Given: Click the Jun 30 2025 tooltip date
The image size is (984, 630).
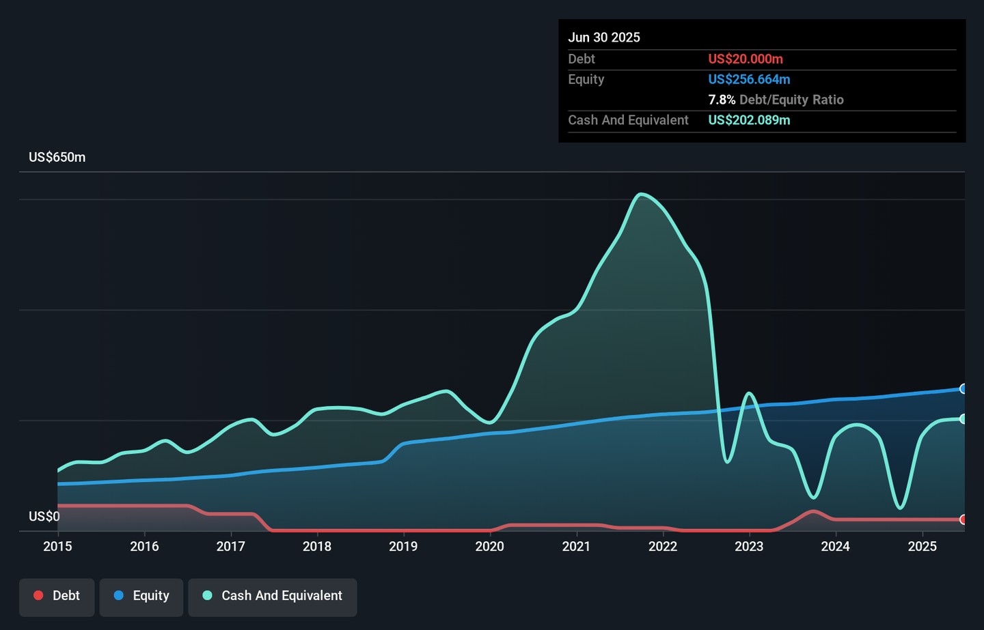Looking at the screenshot, I should 604,38.
